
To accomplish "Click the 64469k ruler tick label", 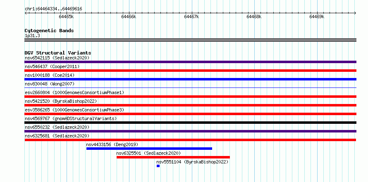I will point(317,17).
